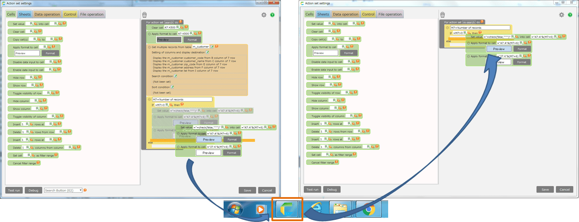Click help icon on Cancel filter range block

tap(38, 163)
